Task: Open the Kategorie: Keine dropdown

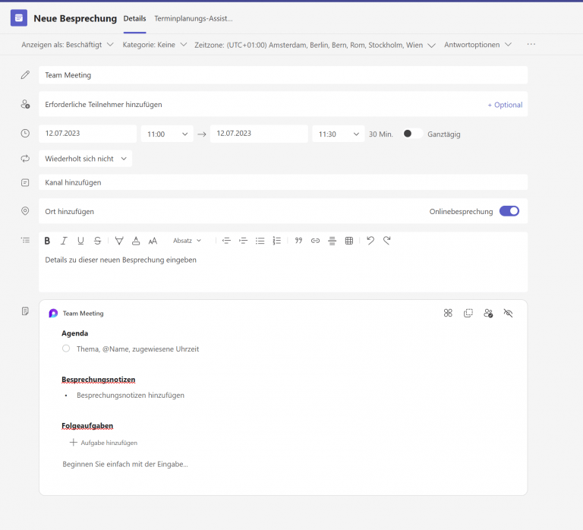Action: pyautogui.click(x=155, y=45)
